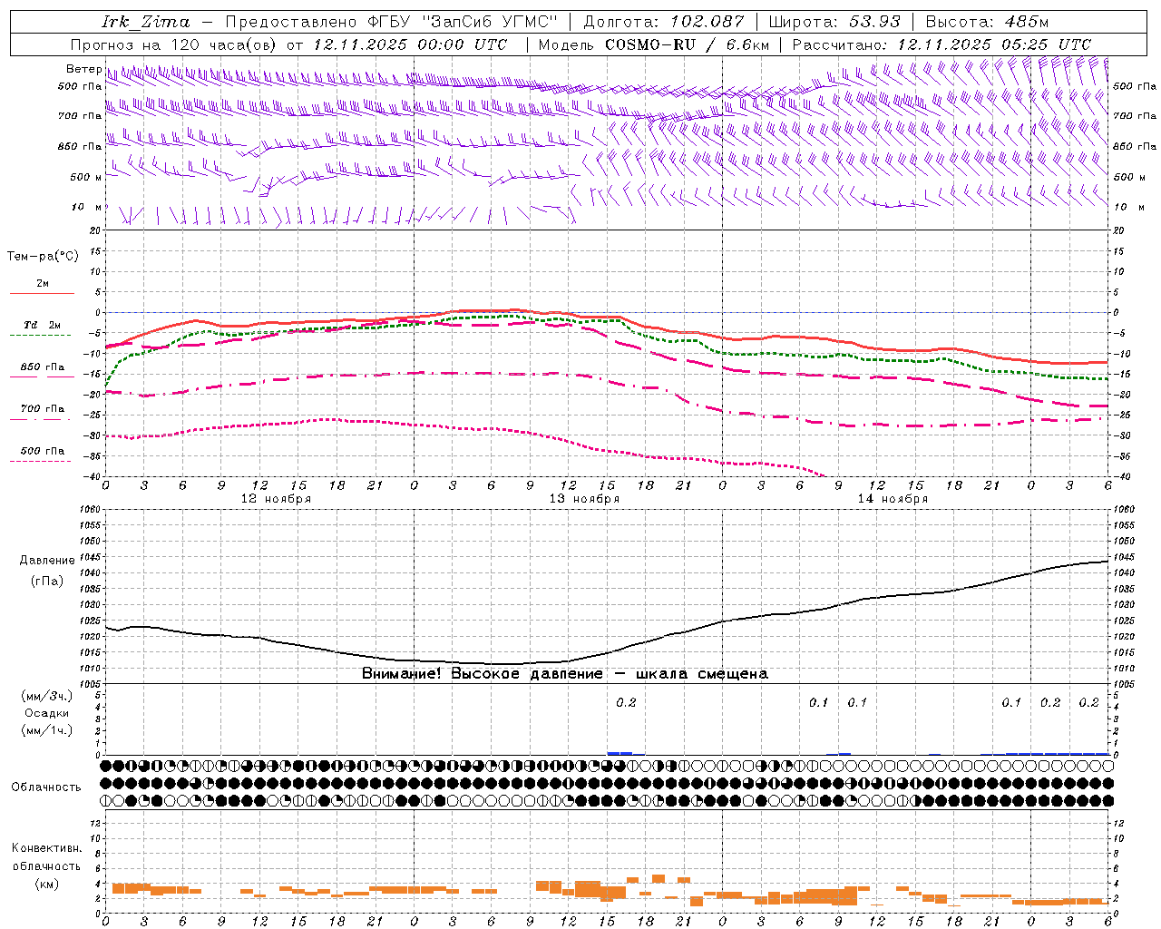Click the start time "12.11.2025 00:00 UTC"
This screenshot has height=929, width=1161.
410,44
